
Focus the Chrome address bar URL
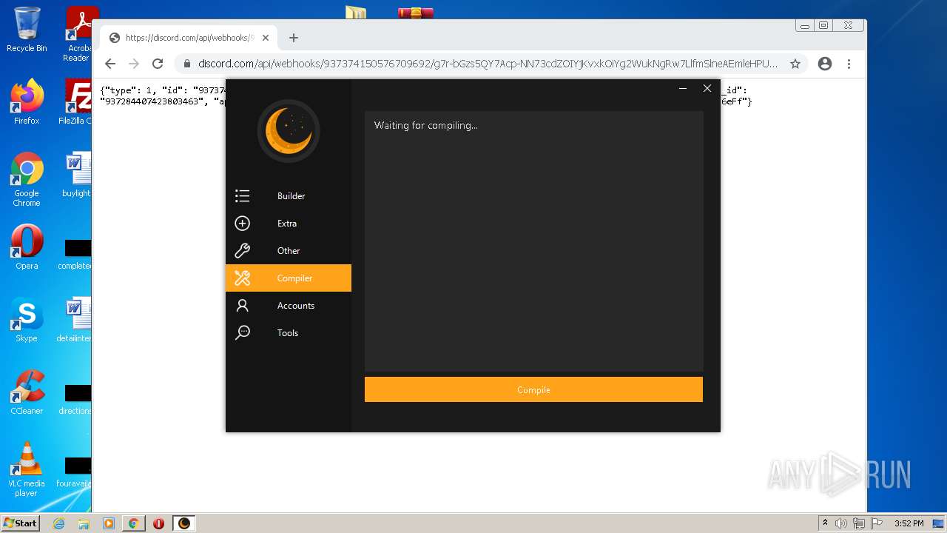click(488, 64)
